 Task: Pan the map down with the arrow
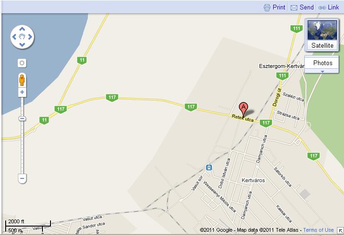[x=22, y=45]
